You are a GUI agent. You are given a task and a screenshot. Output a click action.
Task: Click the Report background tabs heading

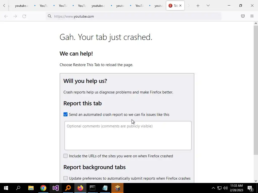coord(94,167)
